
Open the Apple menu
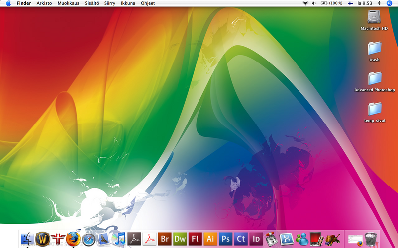(x=8, y=3)
